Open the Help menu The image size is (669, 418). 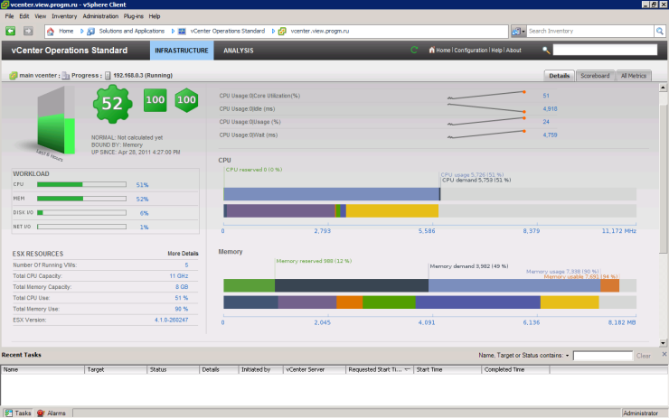155,16
